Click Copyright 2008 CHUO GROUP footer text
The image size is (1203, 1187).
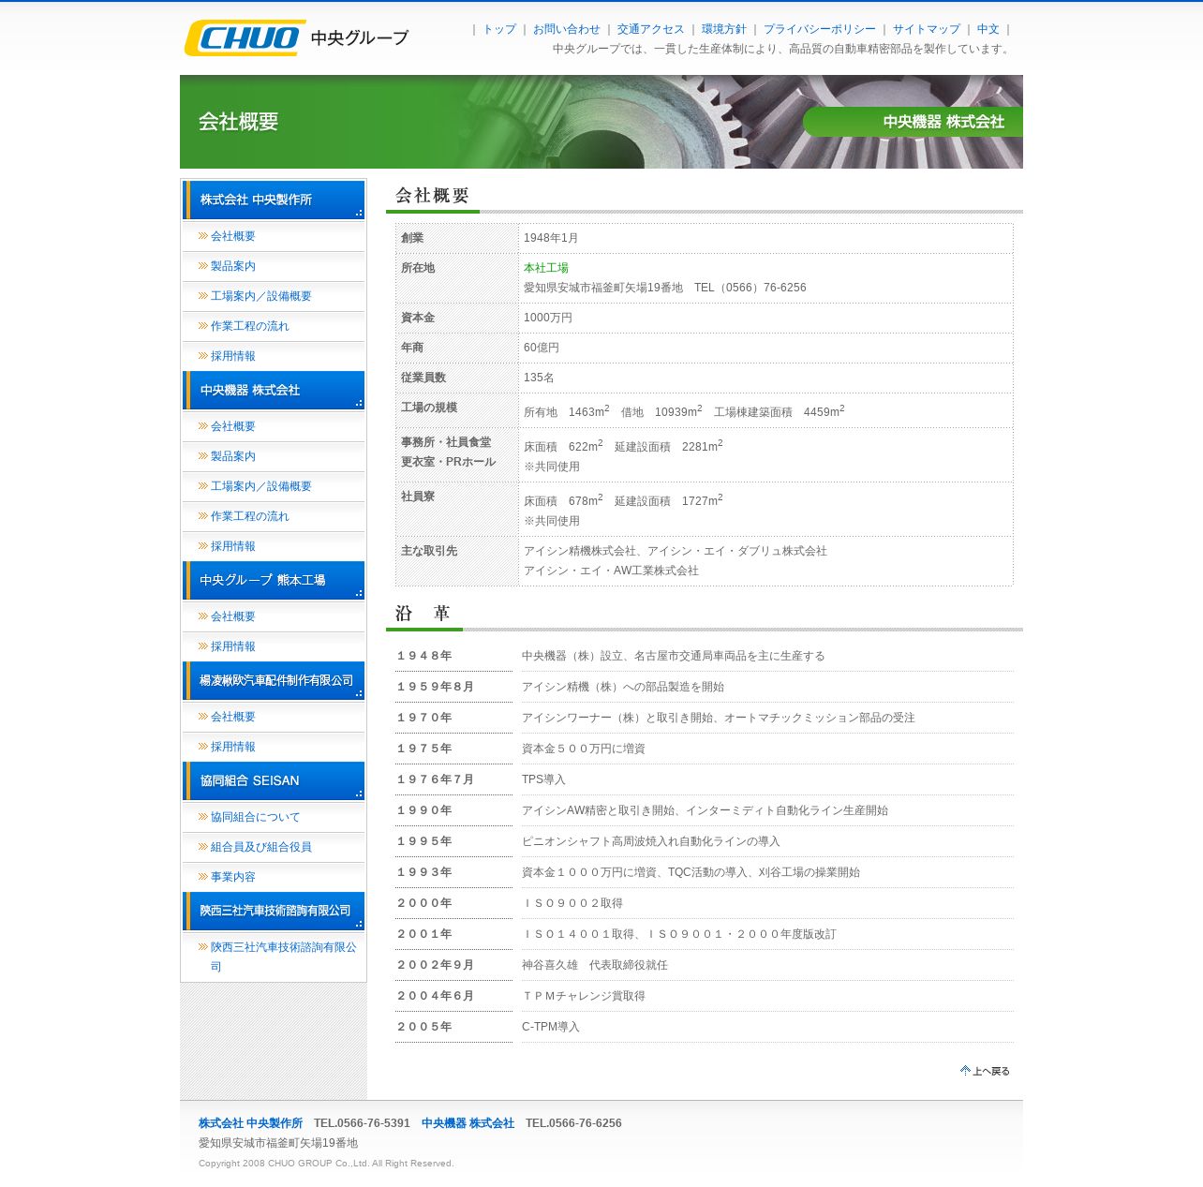325,1164
